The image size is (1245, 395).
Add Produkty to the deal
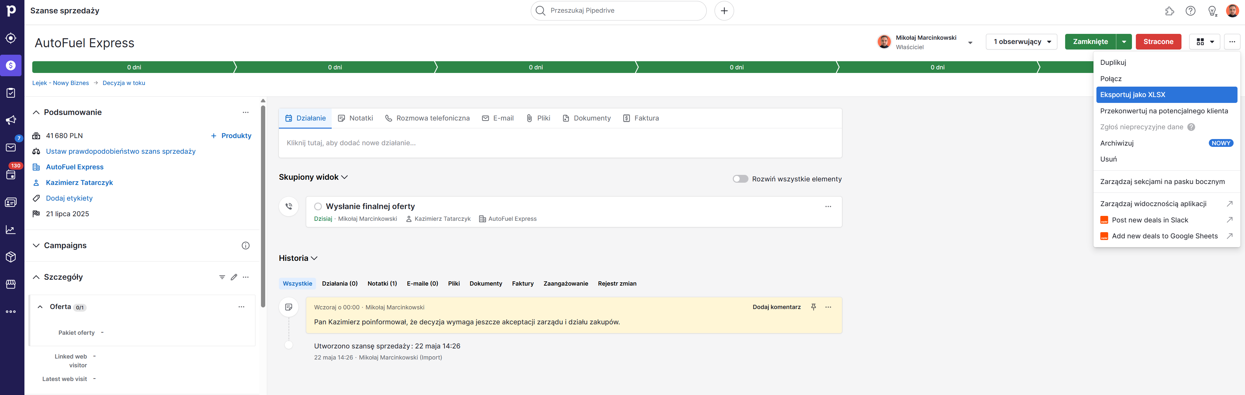point(231,136)
